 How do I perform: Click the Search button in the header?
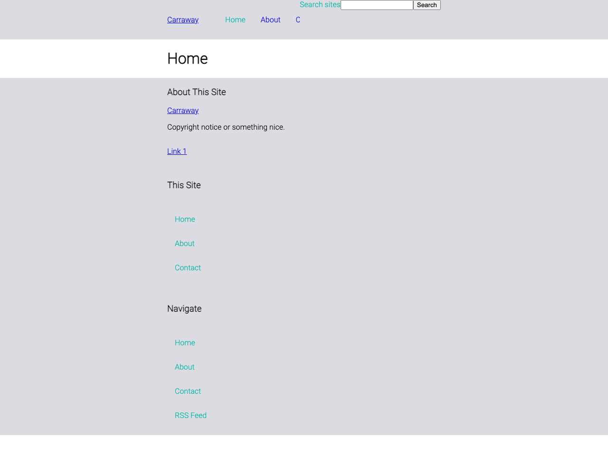(x=427, y=5)
